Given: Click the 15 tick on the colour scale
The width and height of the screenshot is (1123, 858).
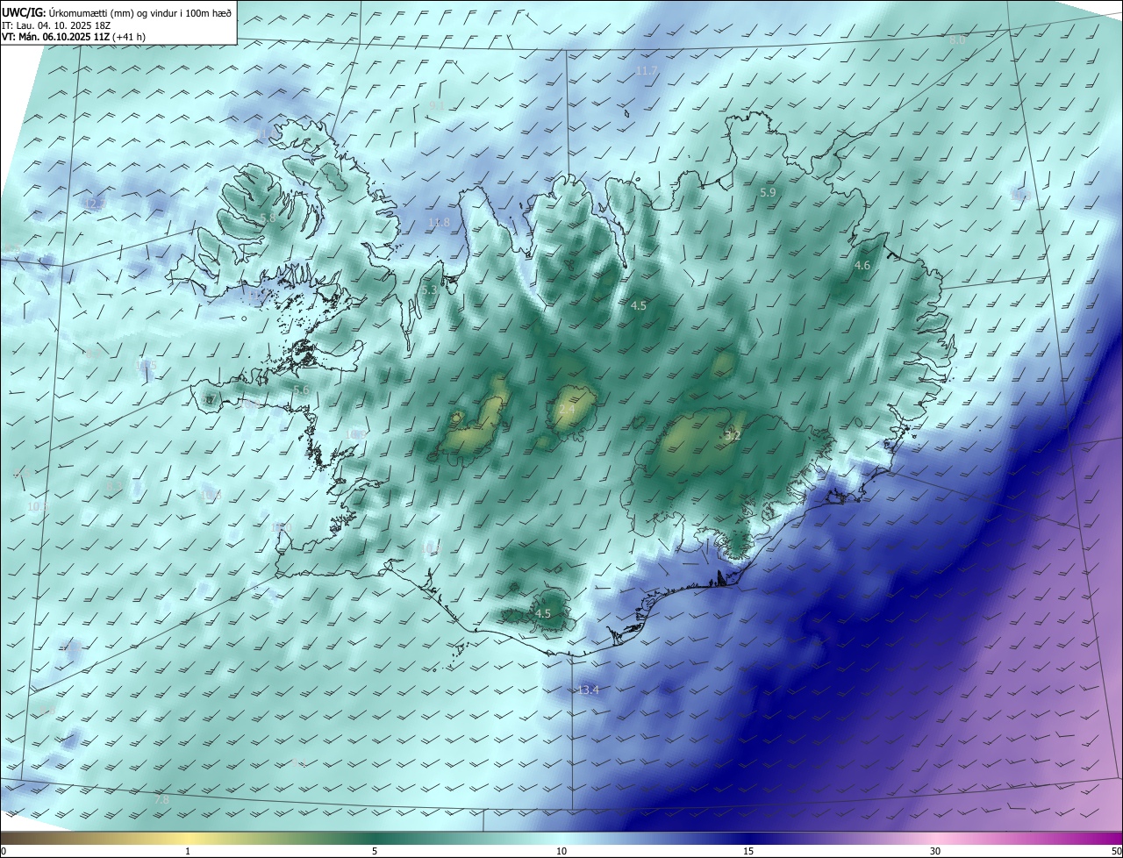Looking at the screenshot, I should click(748, 851).
